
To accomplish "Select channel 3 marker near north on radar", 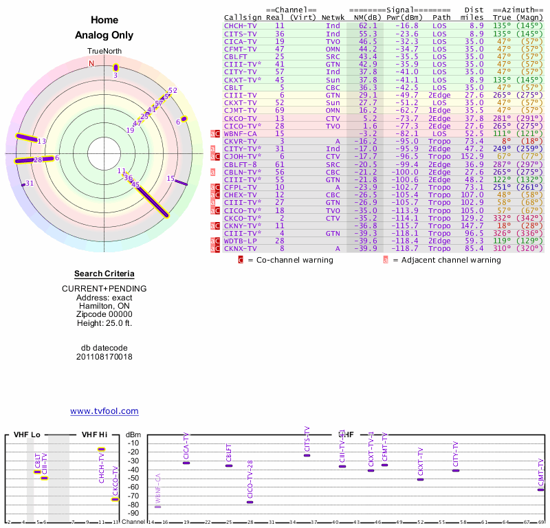I will coord(115,67).
